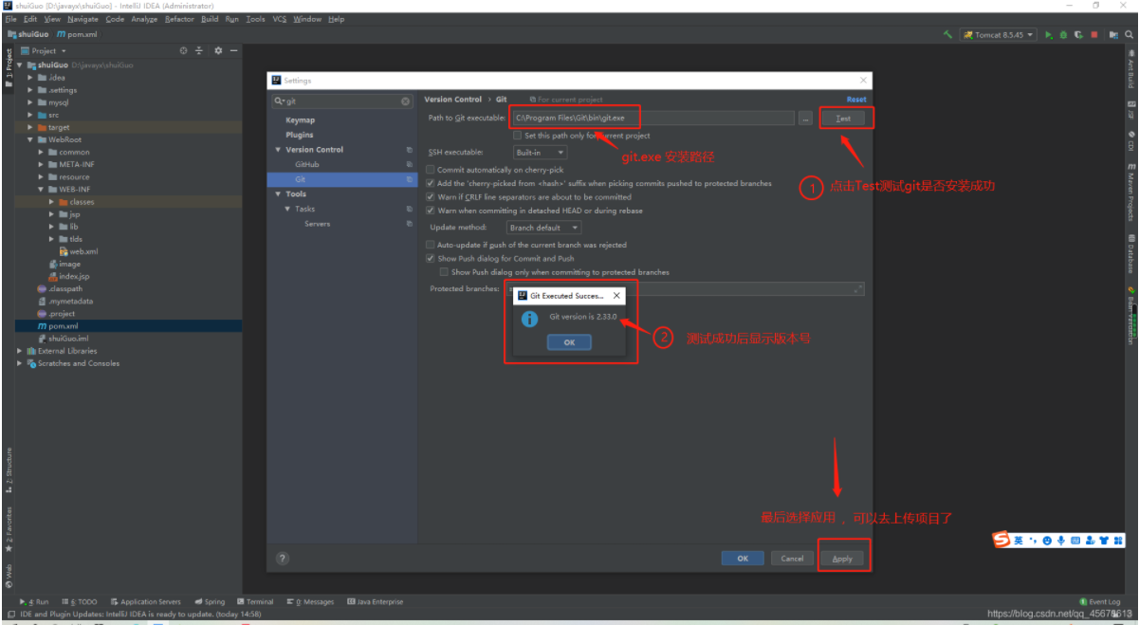Viewport: 1139px width, 625px height.
Task: Close the Git Executed Successfully popup
Action: [615, 296]
